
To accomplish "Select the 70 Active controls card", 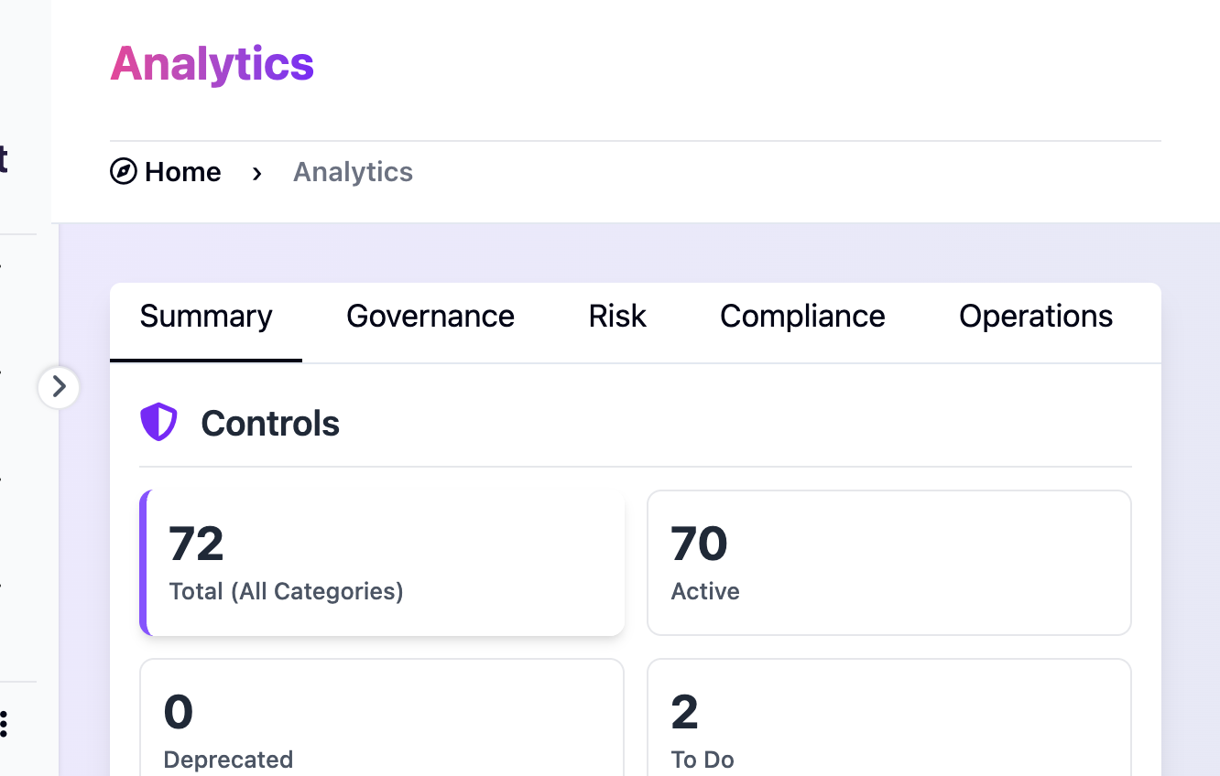I will [x=888, y=561].
